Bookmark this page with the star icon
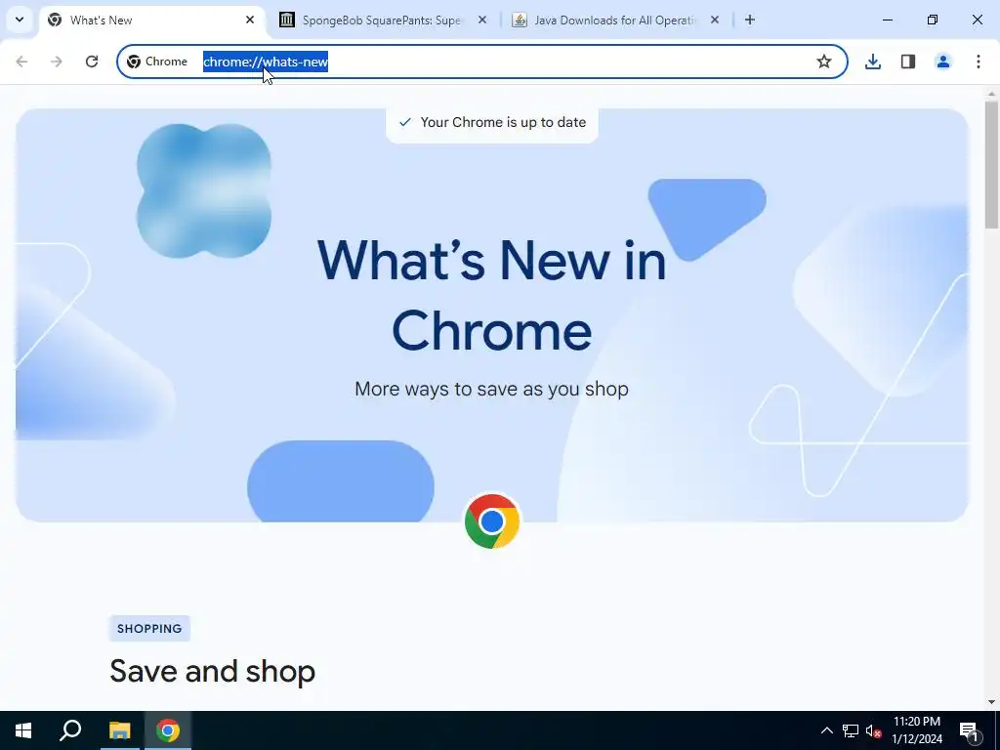The width and height of the screenshot is (1000, 750). point(824,62)
